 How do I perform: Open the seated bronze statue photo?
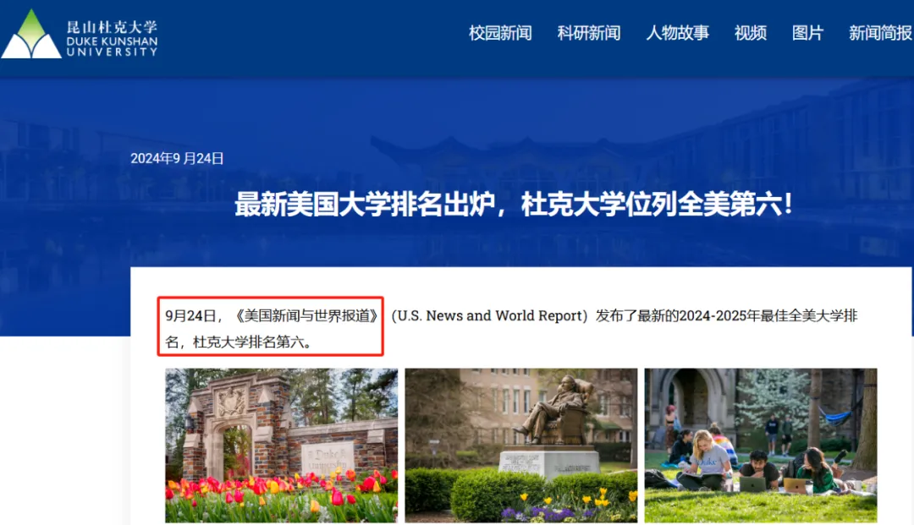point(521,446)
